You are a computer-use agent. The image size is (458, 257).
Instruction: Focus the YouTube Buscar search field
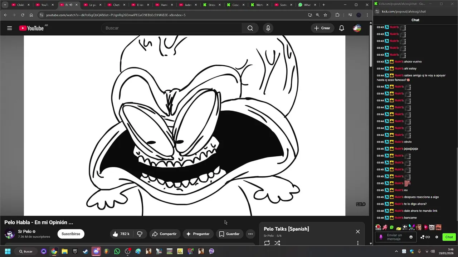pyautogui.click(x=172, y=28)
